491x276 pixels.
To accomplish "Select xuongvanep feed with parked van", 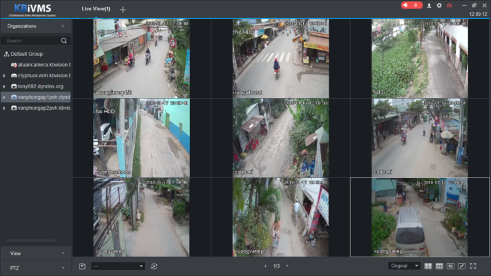I will coord(420,217).
